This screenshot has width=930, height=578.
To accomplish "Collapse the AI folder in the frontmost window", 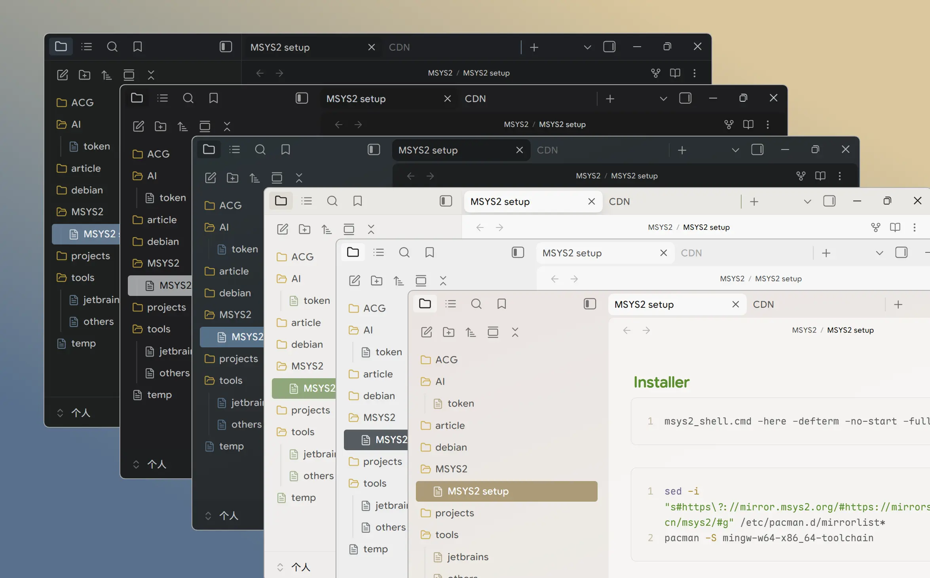I will (440, 381).
